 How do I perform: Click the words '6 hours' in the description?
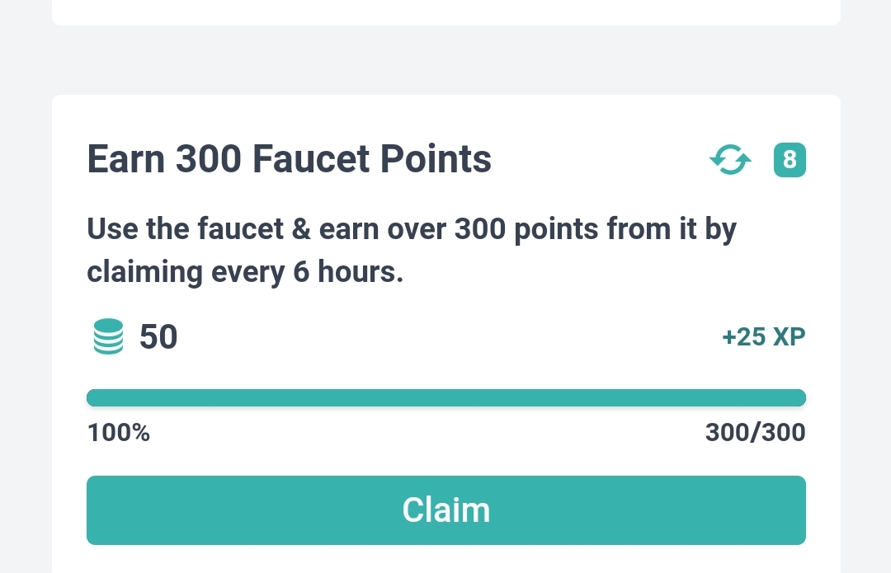348,272
